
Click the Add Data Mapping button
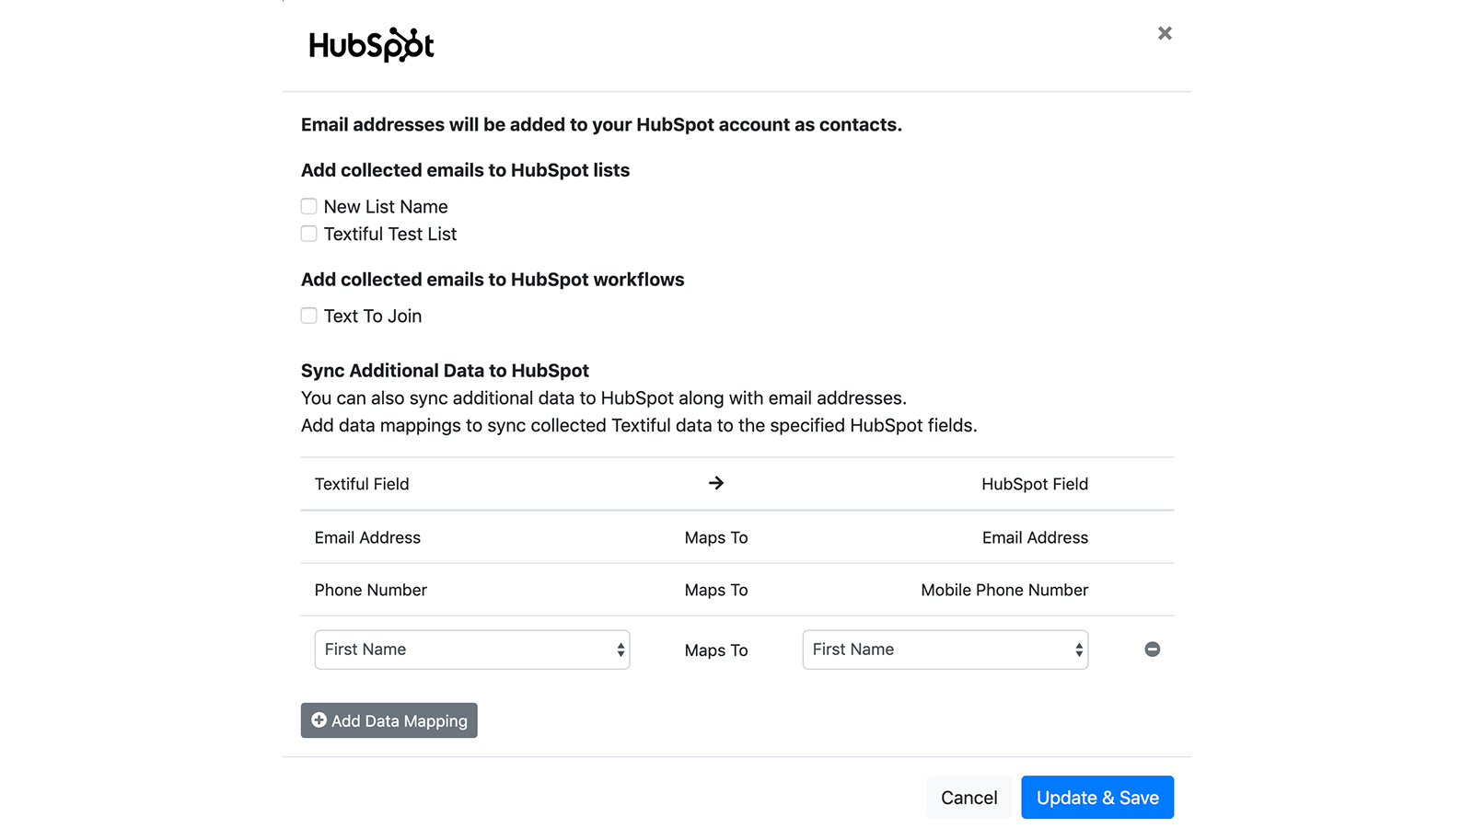tap(389, 720)
